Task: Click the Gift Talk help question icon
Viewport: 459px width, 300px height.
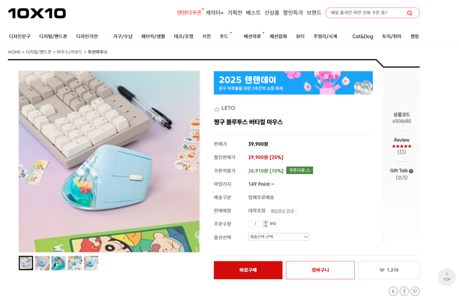Action: [x=411, y=171]
